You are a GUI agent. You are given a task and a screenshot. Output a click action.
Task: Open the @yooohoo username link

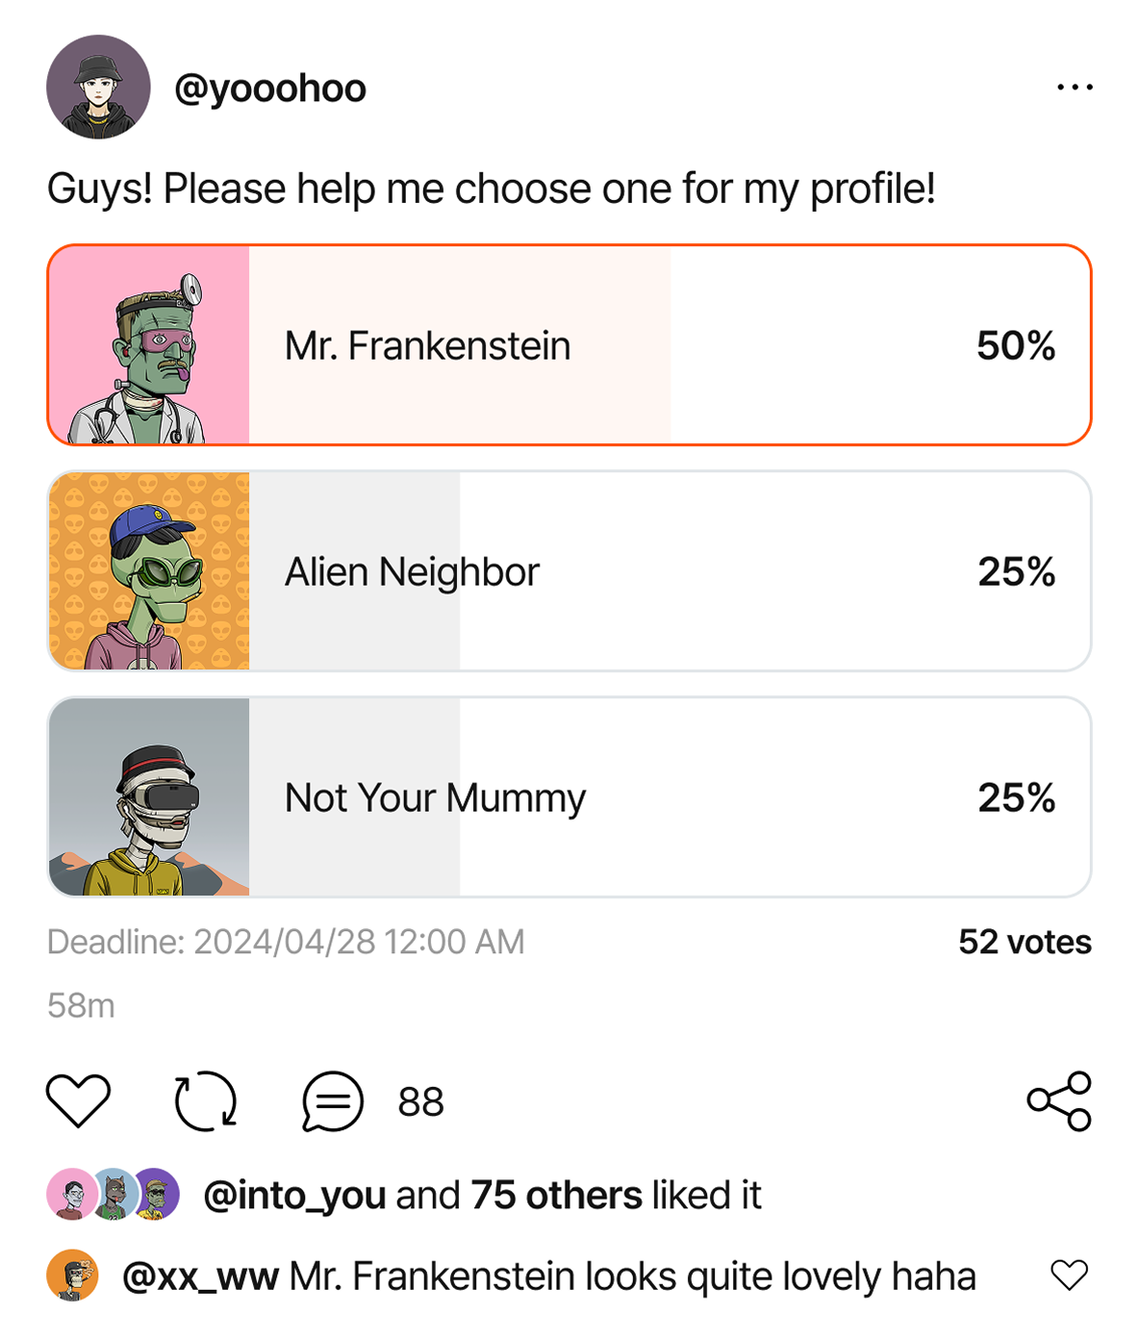click(270, 88)
